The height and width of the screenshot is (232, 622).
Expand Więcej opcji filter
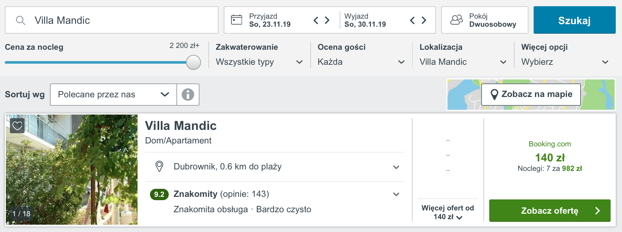pos(565,62)
